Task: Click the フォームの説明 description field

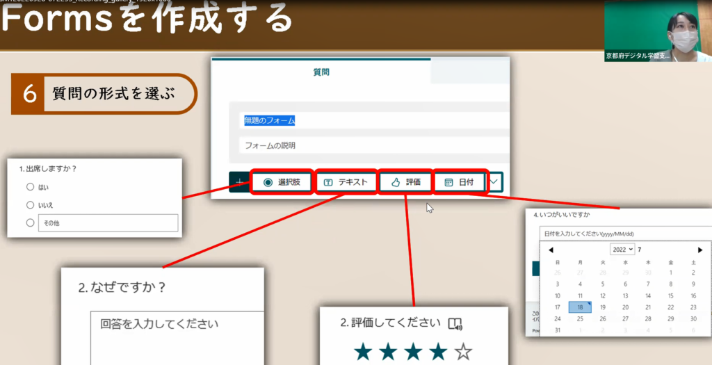Action: (373, 145)
